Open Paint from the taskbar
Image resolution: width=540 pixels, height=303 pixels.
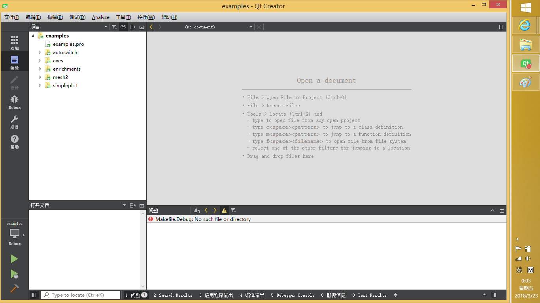click(525, 82)
